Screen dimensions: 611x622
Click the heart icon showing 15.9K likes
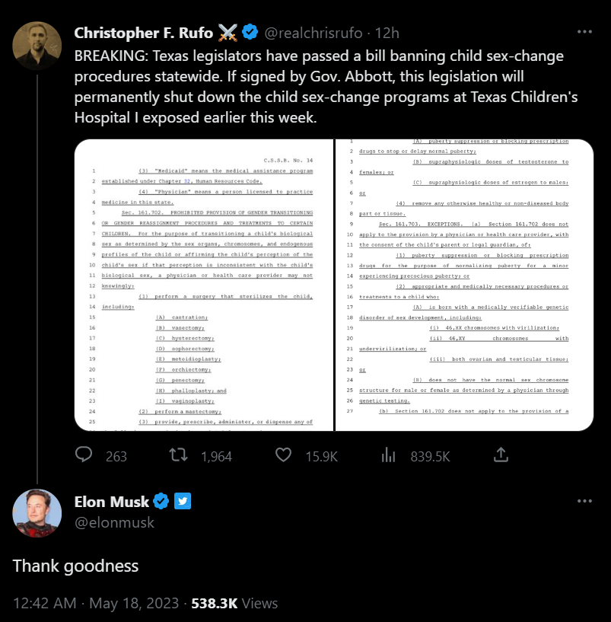(x=283, y=454)
